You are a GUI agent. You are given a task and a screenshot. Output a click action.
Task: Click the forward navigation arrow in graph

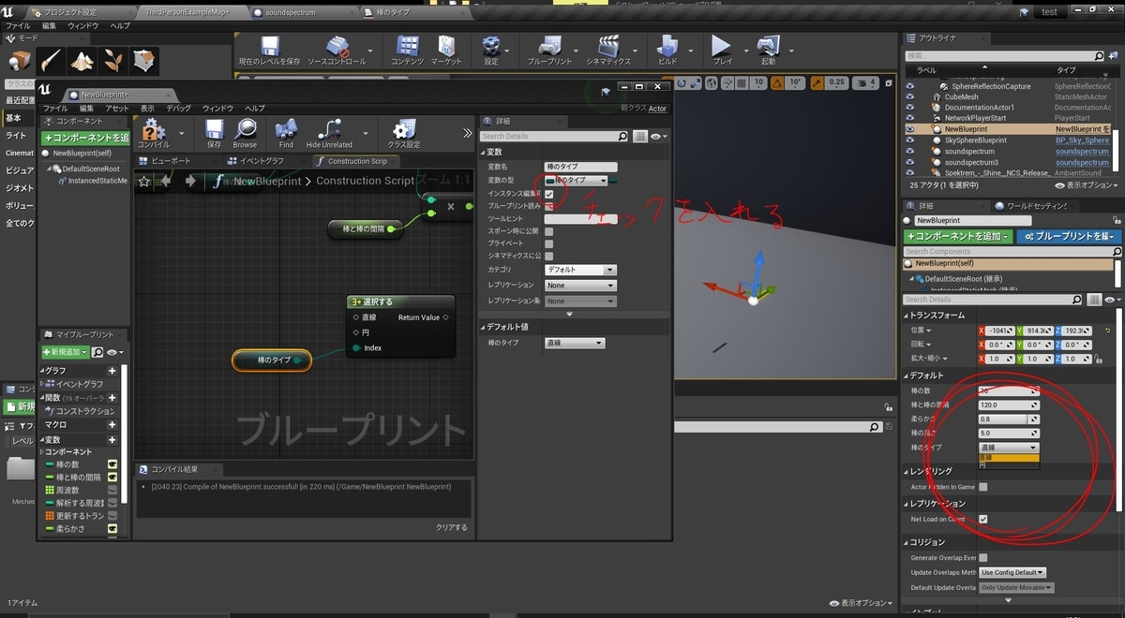coord(190,181)
